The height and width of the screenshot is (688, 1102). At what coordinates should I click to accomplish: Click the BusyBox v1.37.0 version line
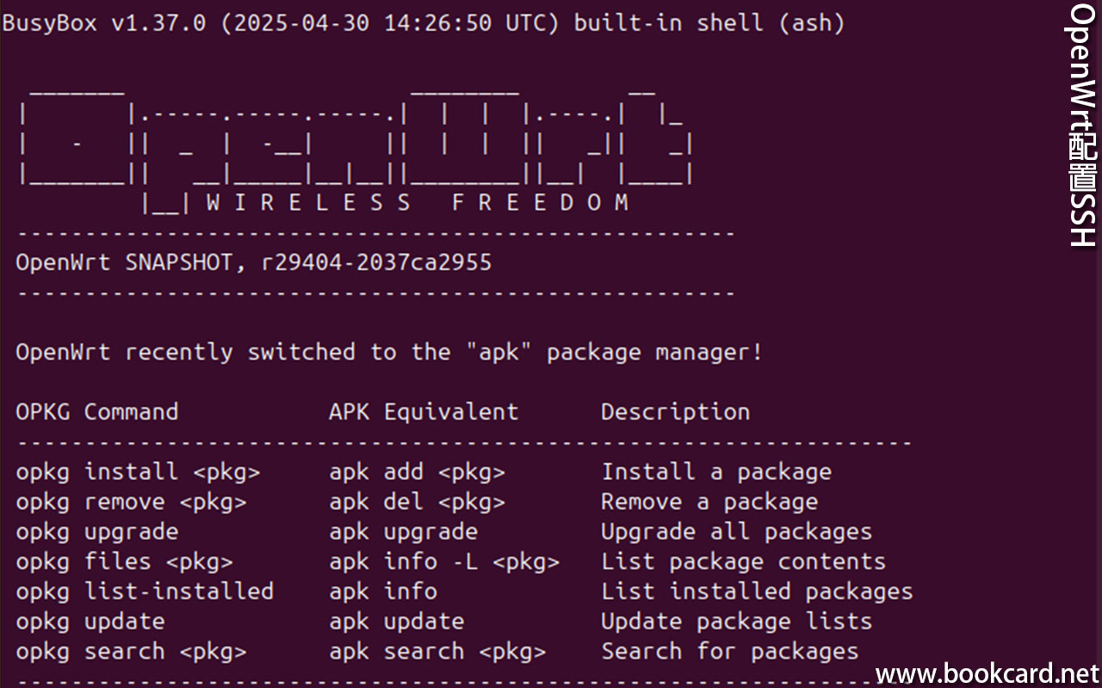[x=423, y=23]
